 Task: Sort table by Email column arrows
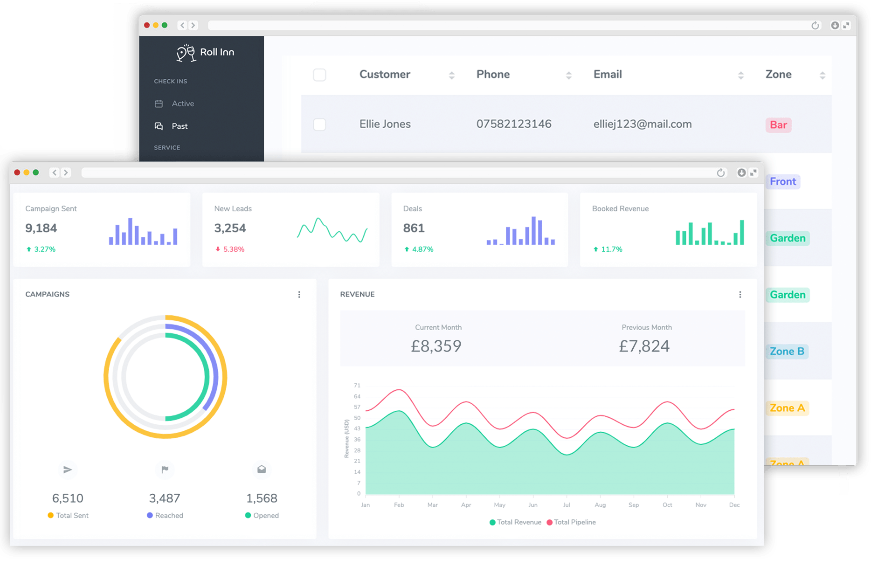point(740,75)
